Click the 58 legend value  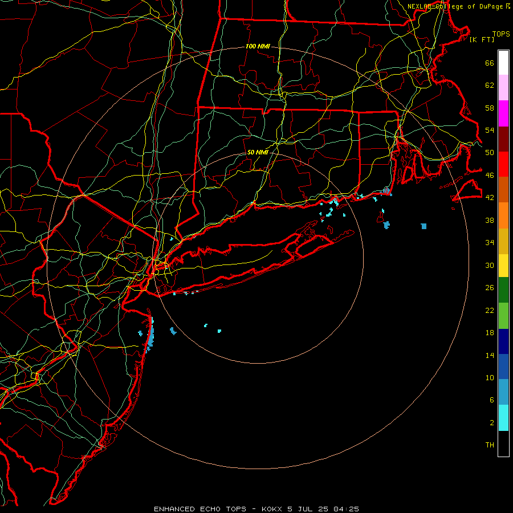coord(490,108)
